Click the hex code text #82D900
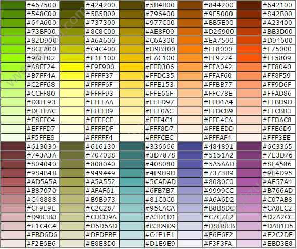This screenshot has width=297, height=249. click(42, 41)
